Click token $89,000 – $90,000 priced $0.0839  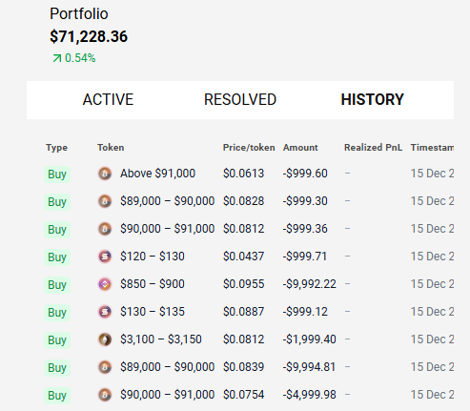tap(168, 367)
